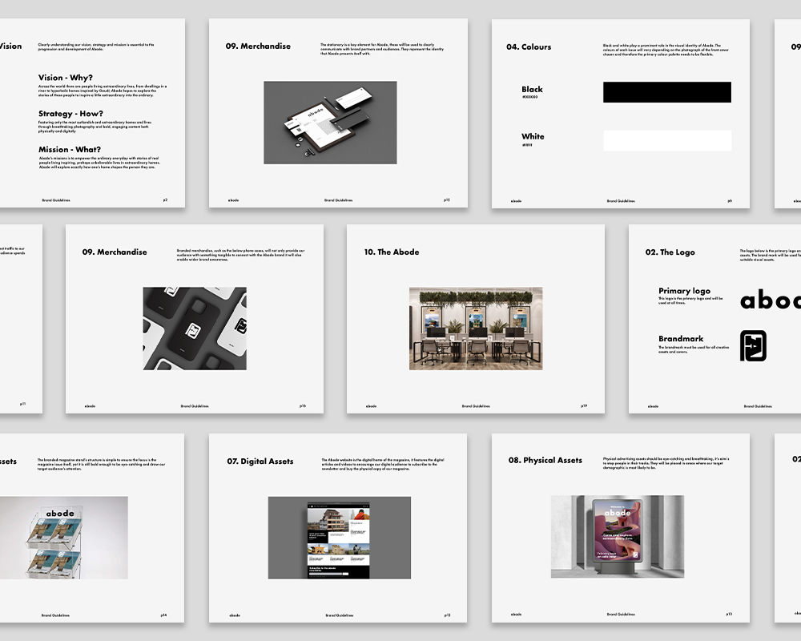Click 'Brand Guidelines' footer on Colours page
This screenshot has height=641, width=801.
click(621, 201)
